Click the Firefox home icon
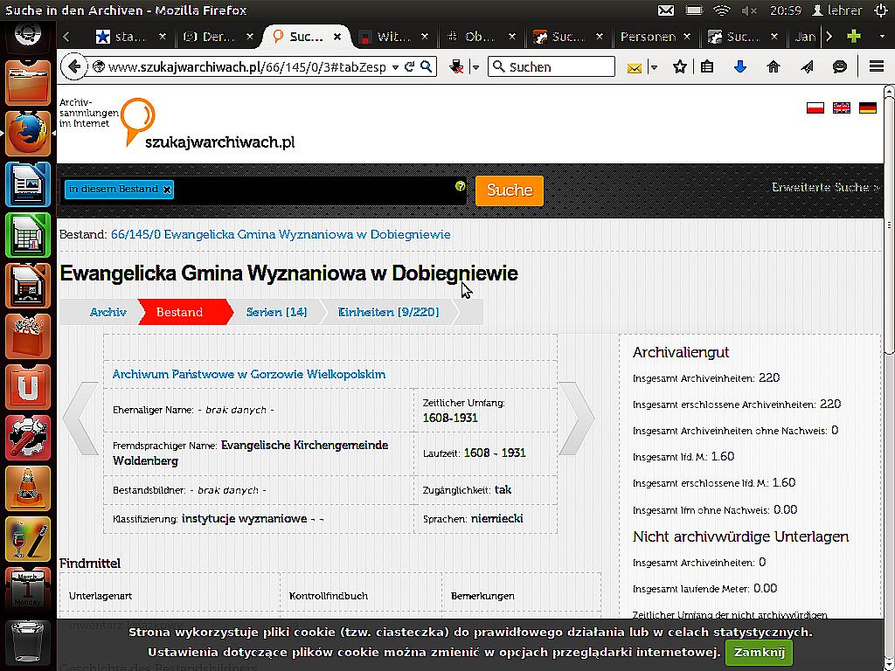The height and width of the screenshot is (671, 895). [x=773, y=66]
